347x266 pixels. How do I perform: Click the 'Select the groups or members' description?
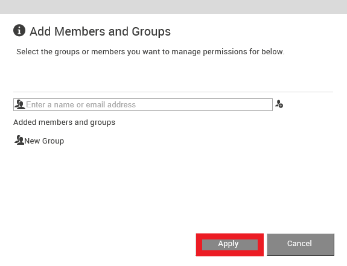(150, 52)
